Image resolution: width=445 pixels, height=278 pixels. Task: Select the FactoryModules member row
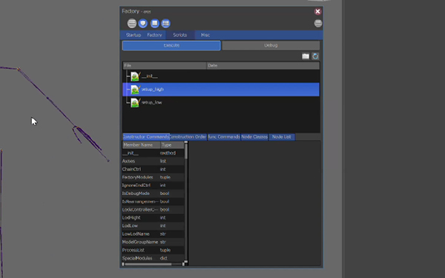tap(153, 177)
